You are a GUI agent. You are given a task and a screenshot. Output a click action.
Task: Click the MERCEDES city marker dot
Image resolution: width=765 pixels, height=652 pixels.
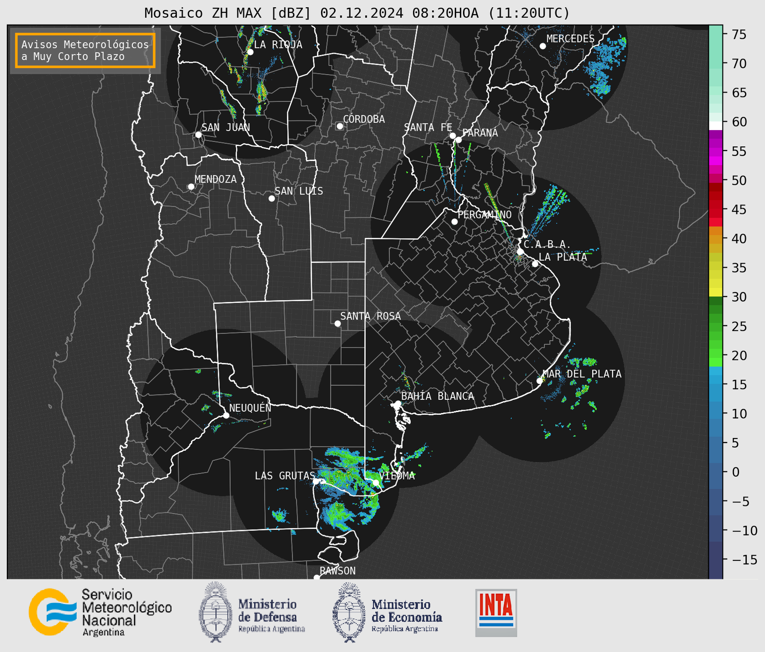tap(543, 46)
